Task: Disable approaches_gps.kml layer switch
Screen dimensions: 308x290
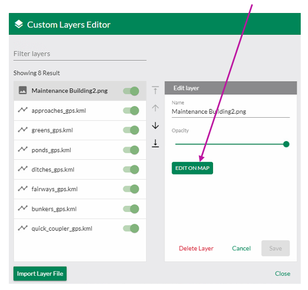Action: click(x=131, y=111)
